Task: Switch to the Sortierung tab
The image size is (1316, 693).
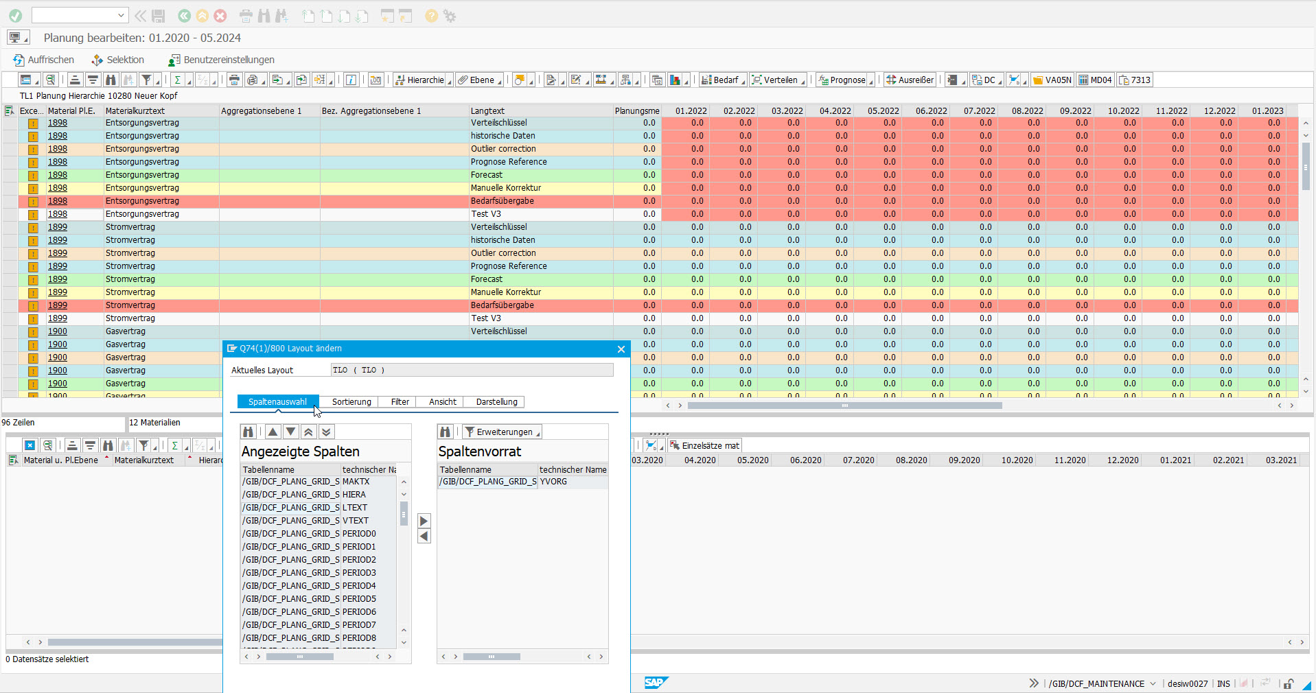Action: click(351, 402)
